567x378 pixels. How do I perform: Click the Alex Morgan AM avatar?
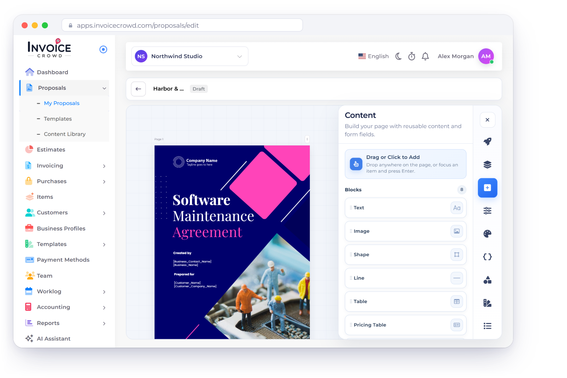pos(486,56)
